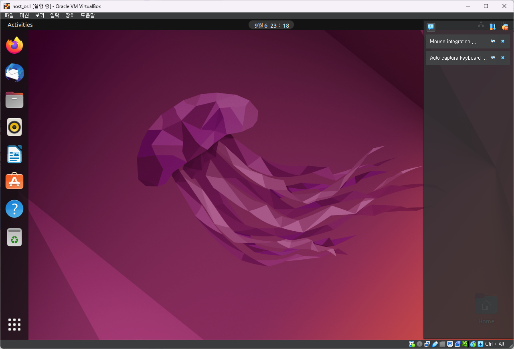Dismiss the Mouse integration notification
This screenshot has height=349, width=514.
coord(503,41)
